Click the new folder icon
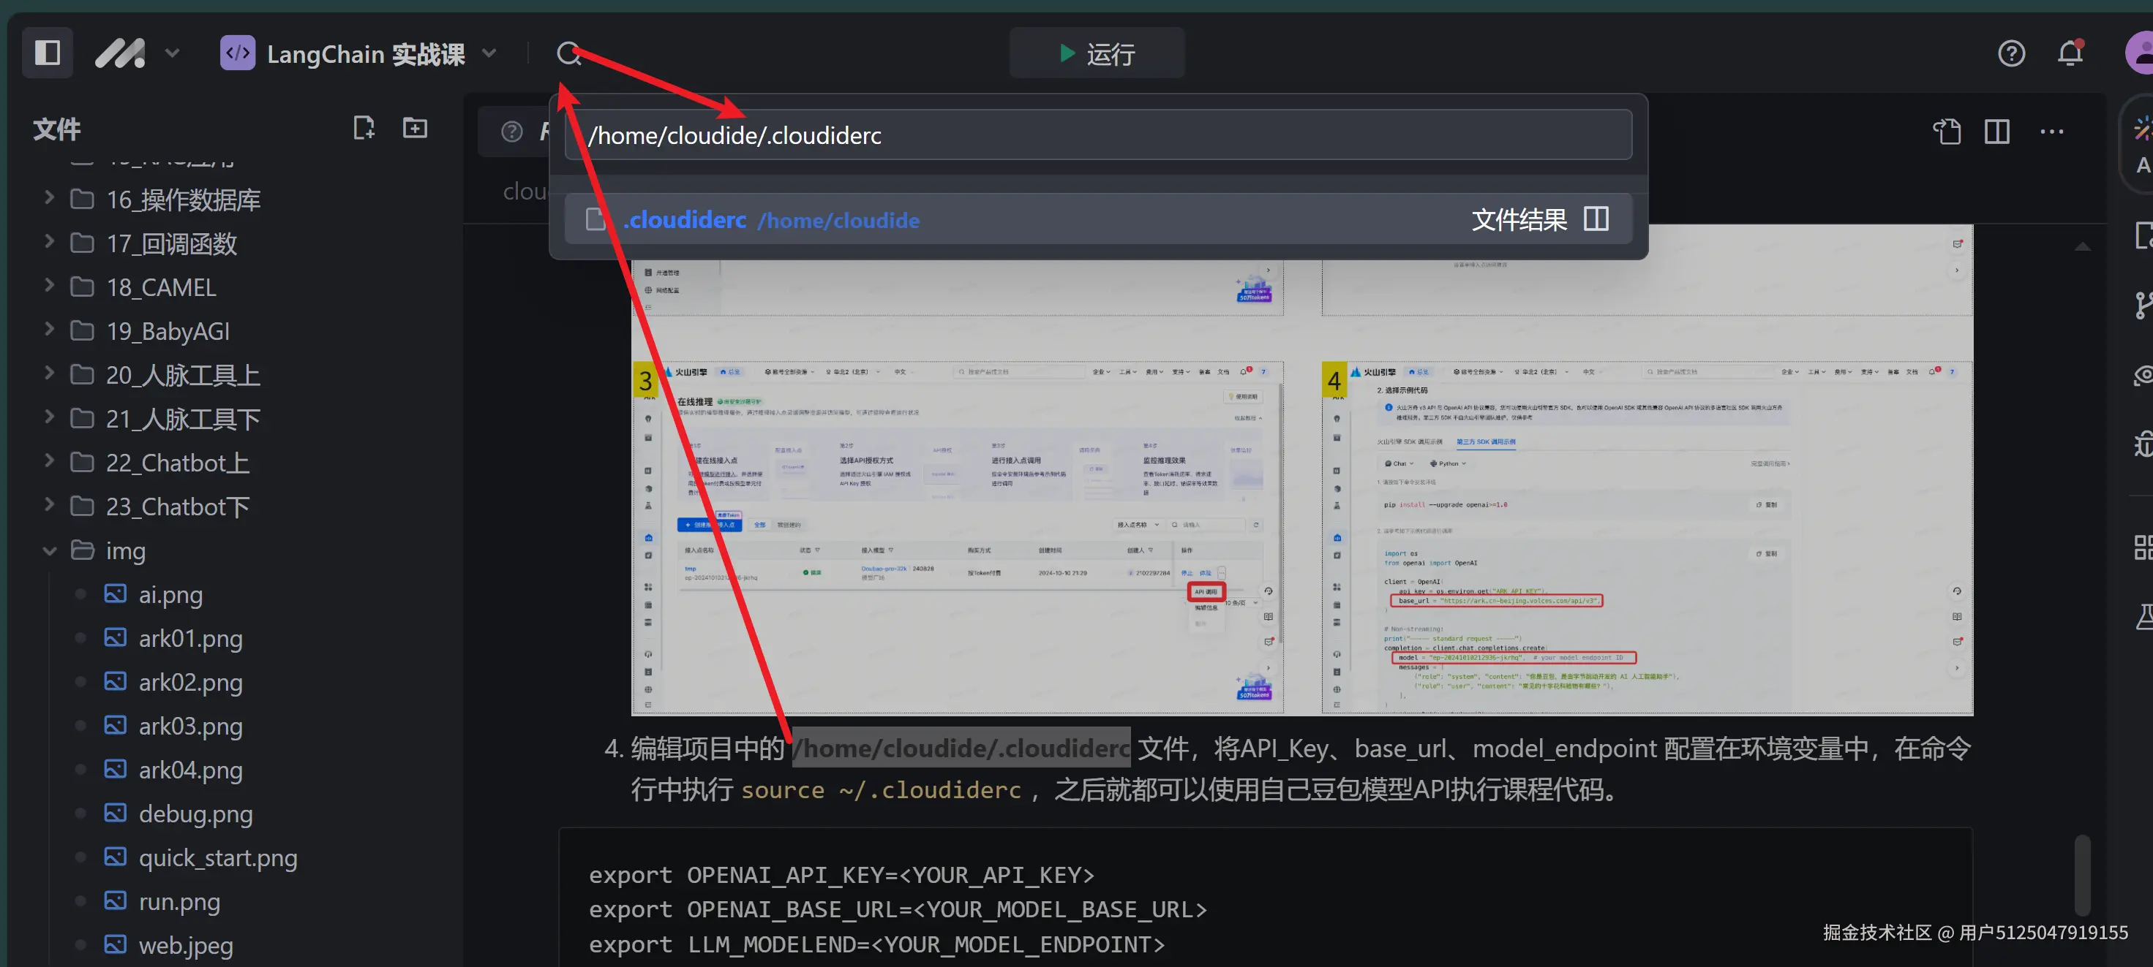Image resolution: width=2153 pixels, height=967 pixels. [x=415, y=128]
